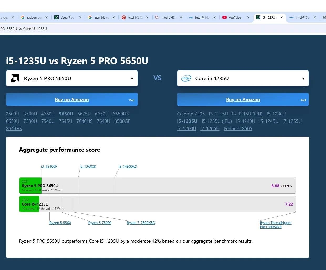Screen dimensions: 326x270
Task: Open the Ryzen 5 5500 chart link
Action: [x=60, y=223]
